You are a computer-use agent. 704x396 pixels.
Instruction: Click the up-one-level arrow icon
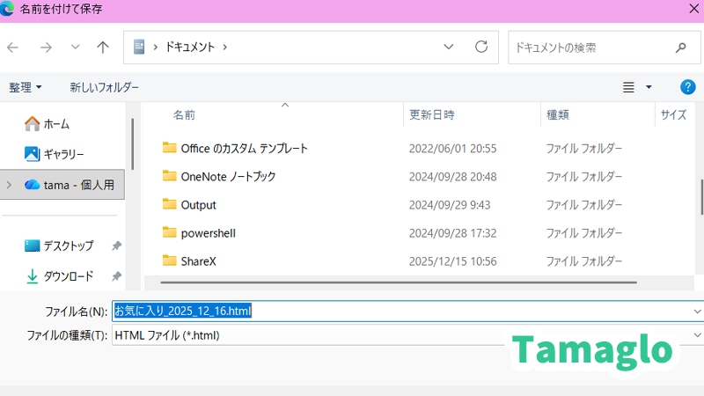click(103, 47)
